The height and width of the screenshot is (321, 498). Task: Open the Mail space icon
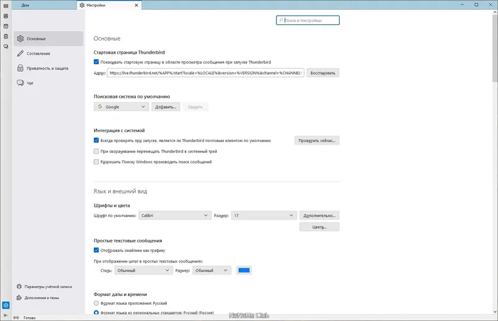click(6, 6)
